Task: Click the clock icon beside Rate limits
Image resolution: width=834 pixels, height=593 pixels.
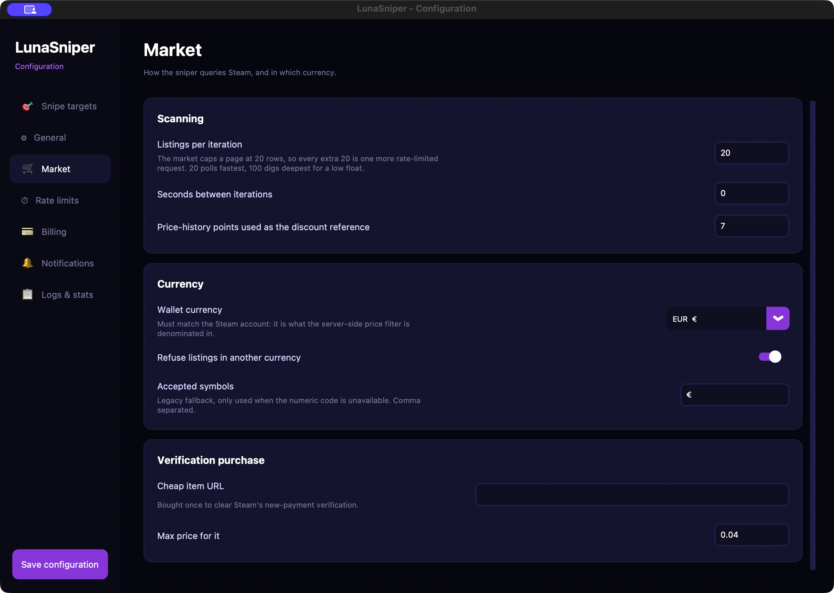Action: [25, 201]
